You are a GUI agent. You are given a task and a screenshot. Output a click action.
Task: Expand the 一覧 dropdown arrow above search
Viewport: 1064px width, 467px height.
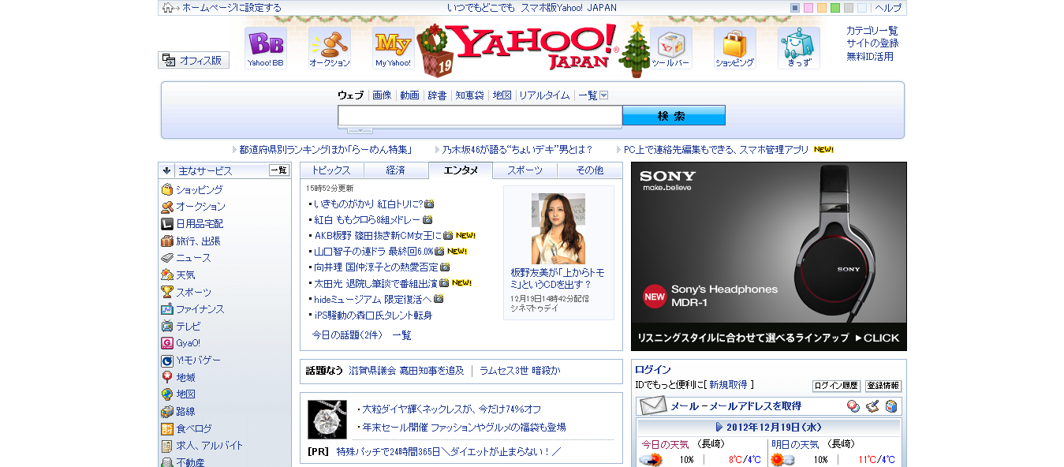[x=604, y=95]
